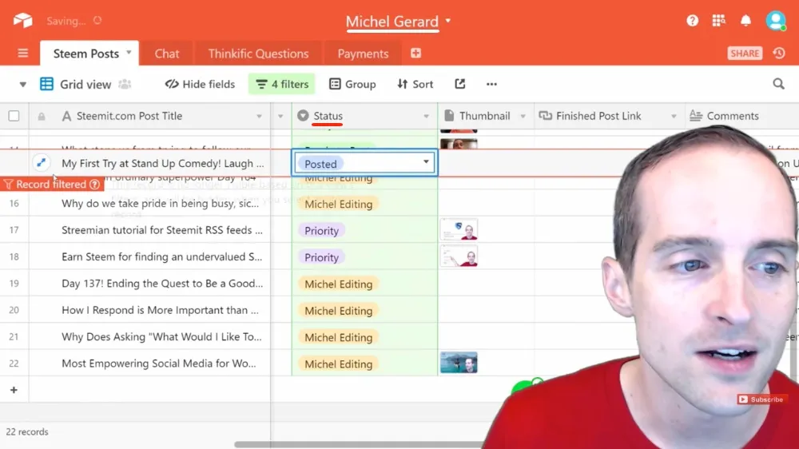Click Hide fields button
The image size is (799, 449).
pyautogui.click(x=200, y=84)
